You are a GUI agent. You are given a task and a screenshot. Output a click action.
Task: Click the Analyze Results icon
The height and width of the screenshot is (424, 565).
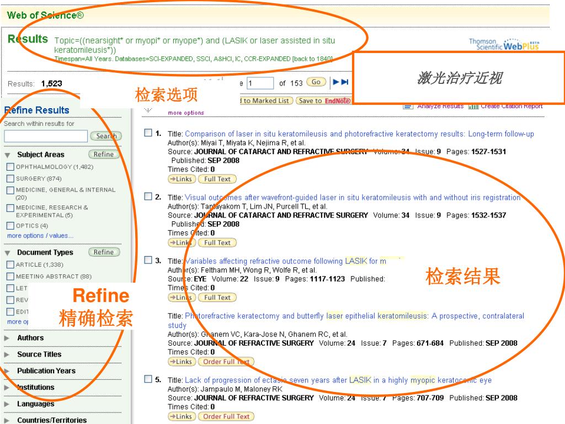pos(408,107)
